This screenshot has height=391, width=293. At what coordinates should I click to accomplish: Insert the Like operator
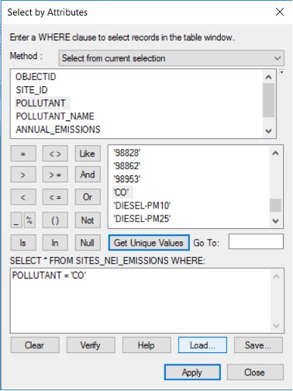pos(88,154)
